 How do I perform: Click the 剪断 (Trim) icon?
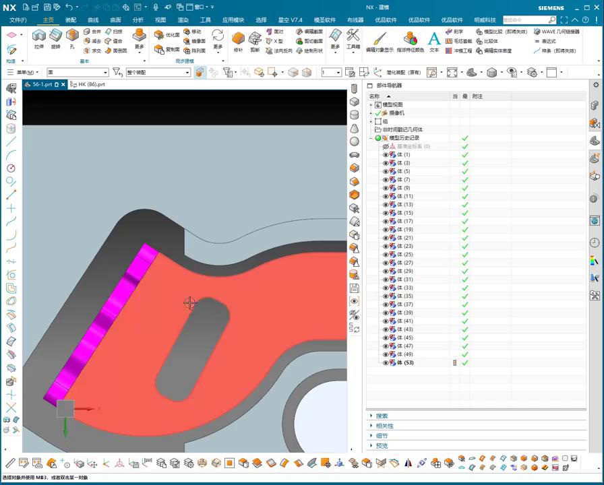tap(255, 39)
